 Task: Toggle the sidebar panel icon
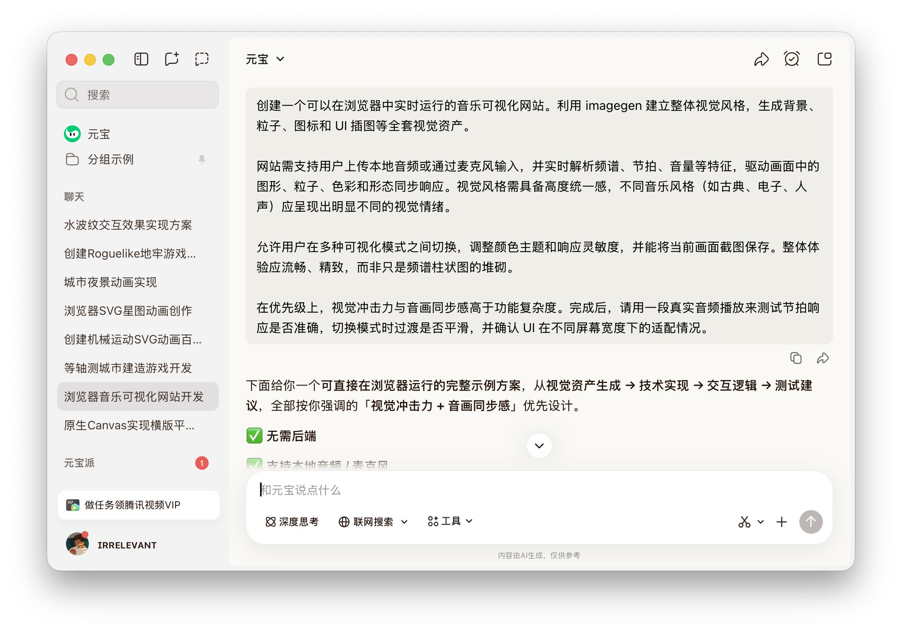pos(141,59)
